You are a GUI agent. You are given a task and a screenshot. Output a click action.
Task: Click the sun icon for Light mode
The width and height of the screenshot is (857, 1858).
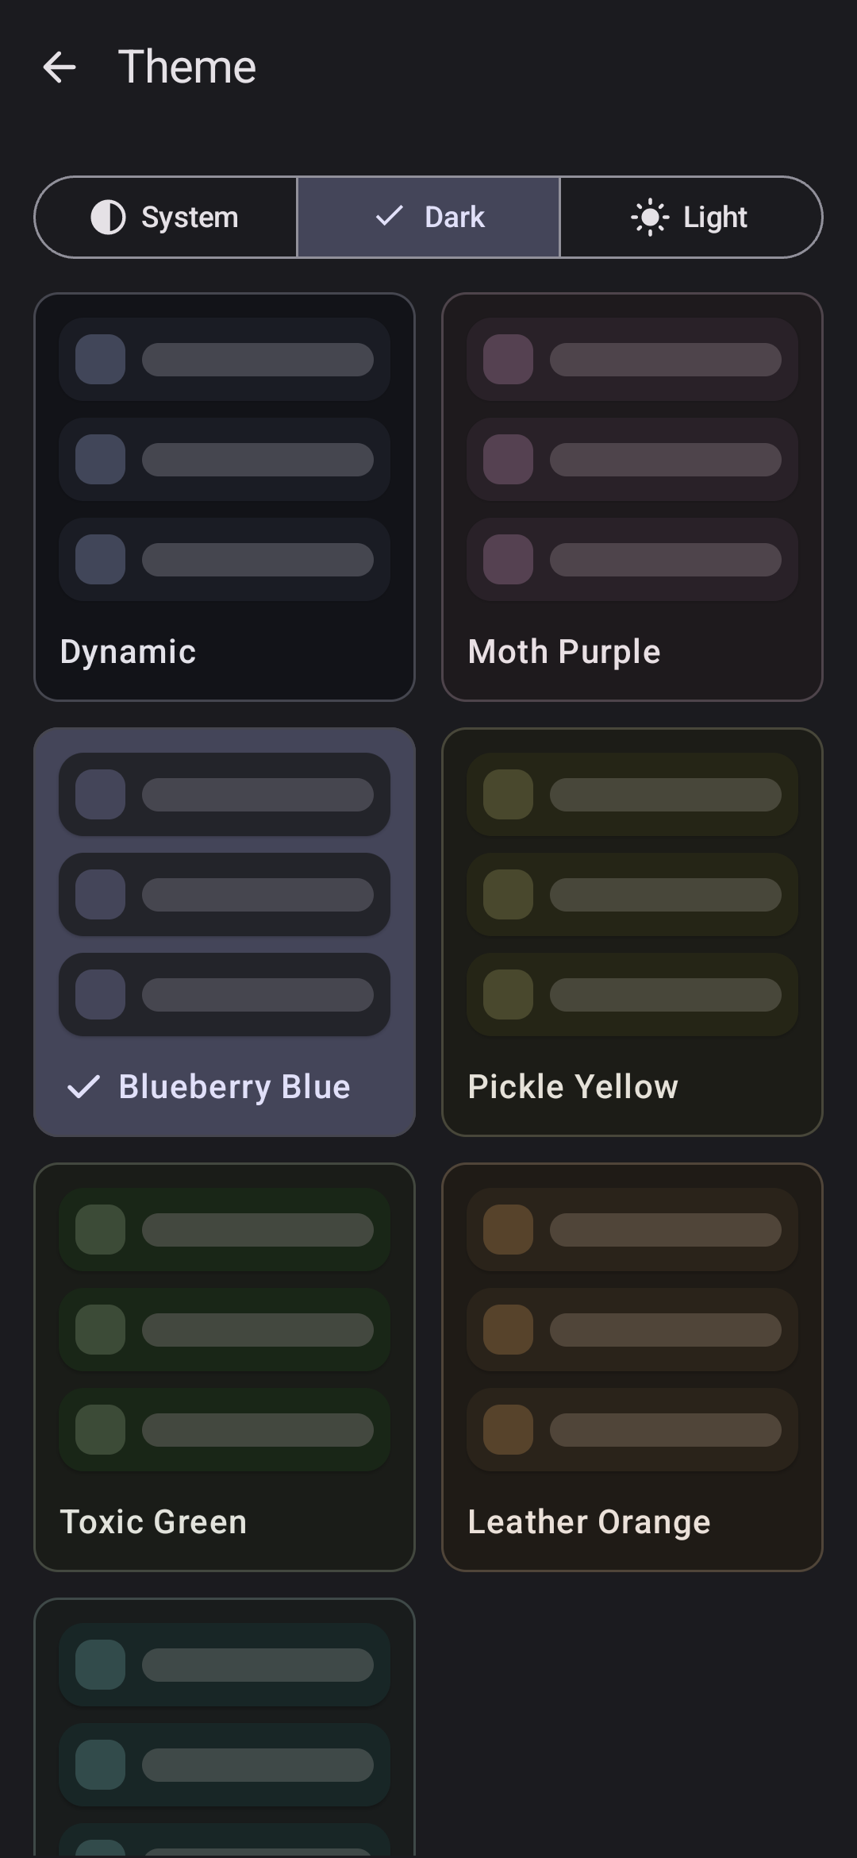coord(650,218)
